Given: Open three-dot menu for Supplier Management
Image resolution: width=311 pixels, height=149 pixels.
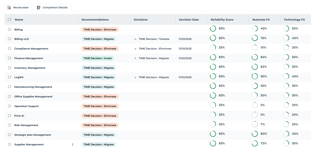Looking at the screenshot, I should [73, 145].
